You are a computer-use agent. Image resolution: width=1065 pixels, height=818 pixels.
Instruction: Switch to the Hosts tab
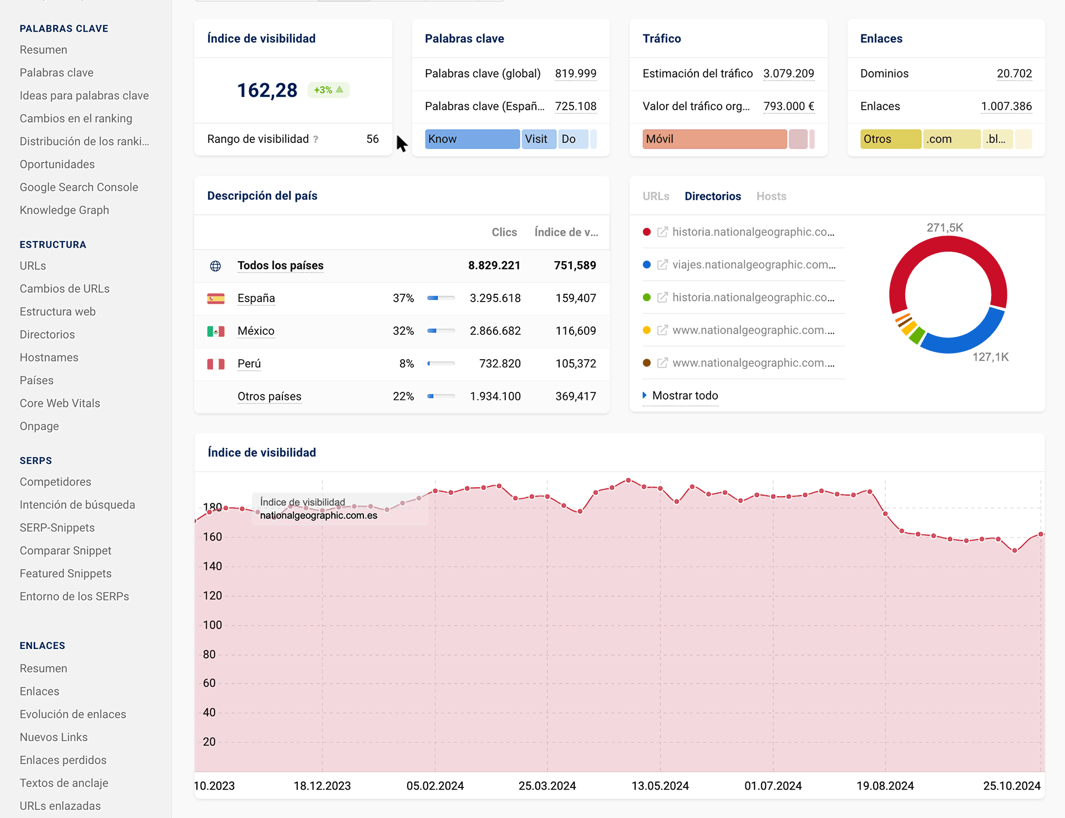(x=771, y=196)
